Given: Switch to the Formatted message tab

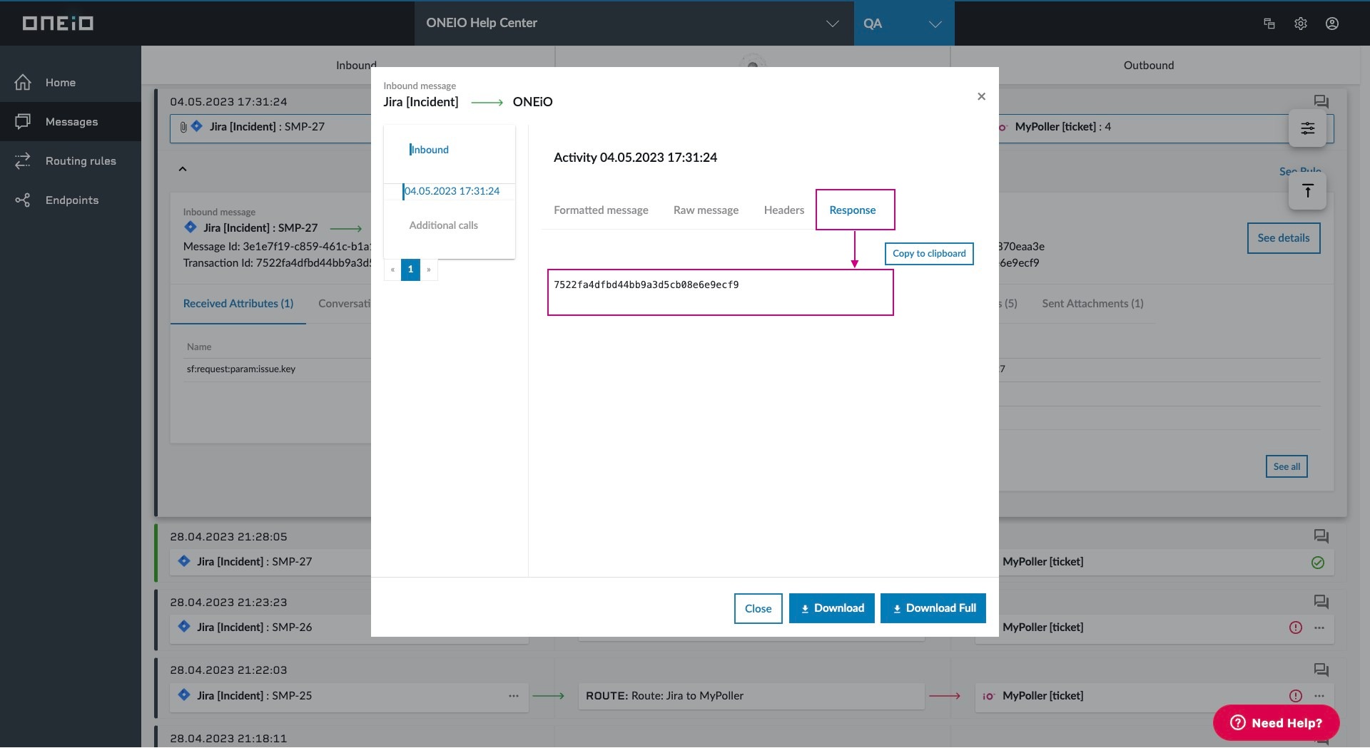Looking at the screenshot, I should point(601,210).
